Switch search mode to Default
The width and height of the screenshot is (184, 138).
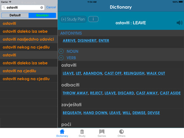tap(15, 15)
